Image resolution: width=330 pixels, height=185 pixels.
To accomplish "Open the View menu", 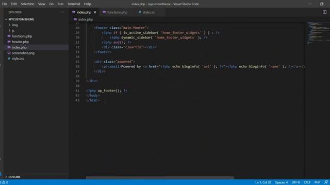I will pos(42,4).
